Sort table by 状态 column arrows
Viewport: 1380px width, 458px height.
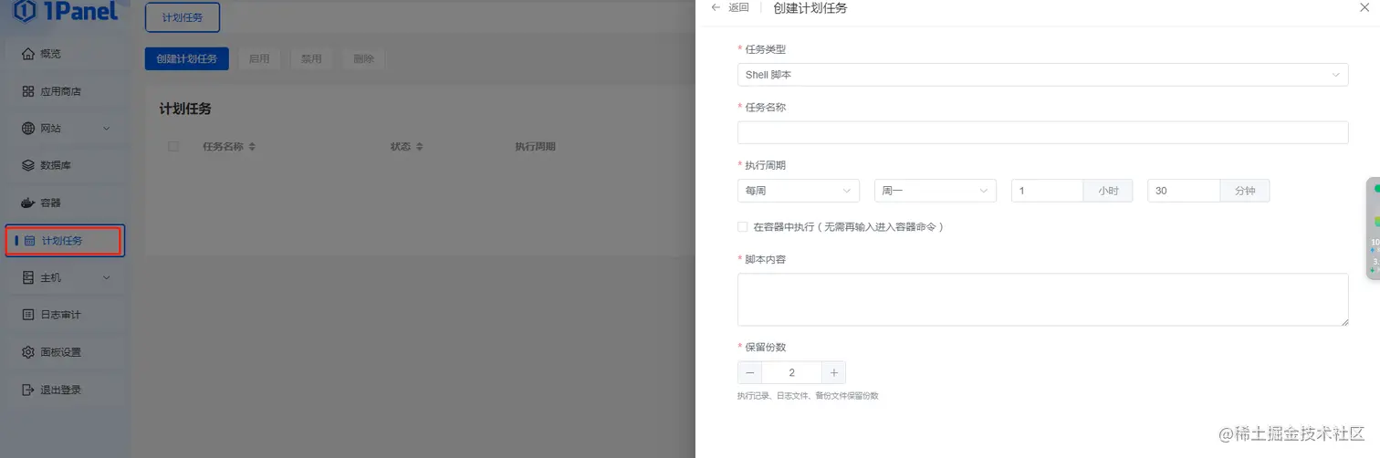[x=419, y=147]
